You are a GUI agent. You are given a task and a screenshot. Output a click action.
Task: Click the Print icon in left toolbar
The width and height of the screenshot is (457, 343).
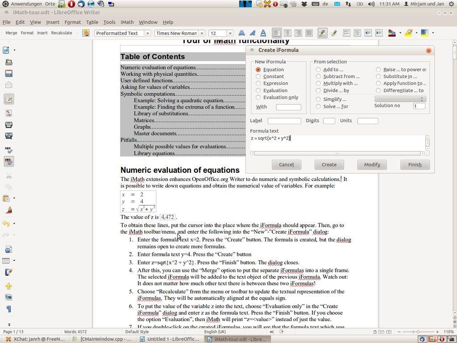(x=8, y=125)
